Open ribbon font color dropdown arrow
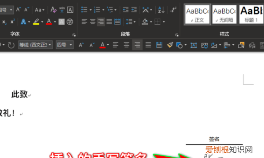 (55, 22)
